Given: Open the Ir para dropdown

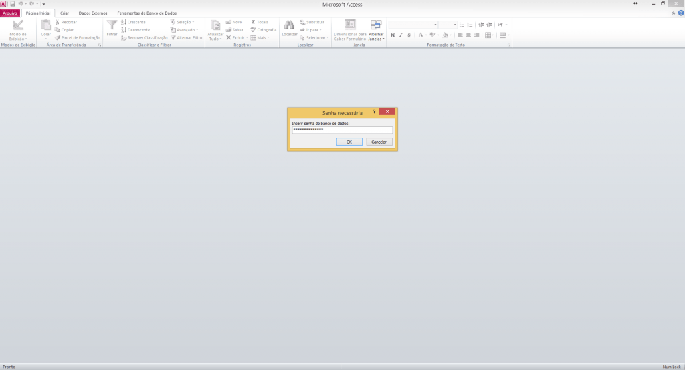Looking at the screenshot, I should click(x=310, y=30).
